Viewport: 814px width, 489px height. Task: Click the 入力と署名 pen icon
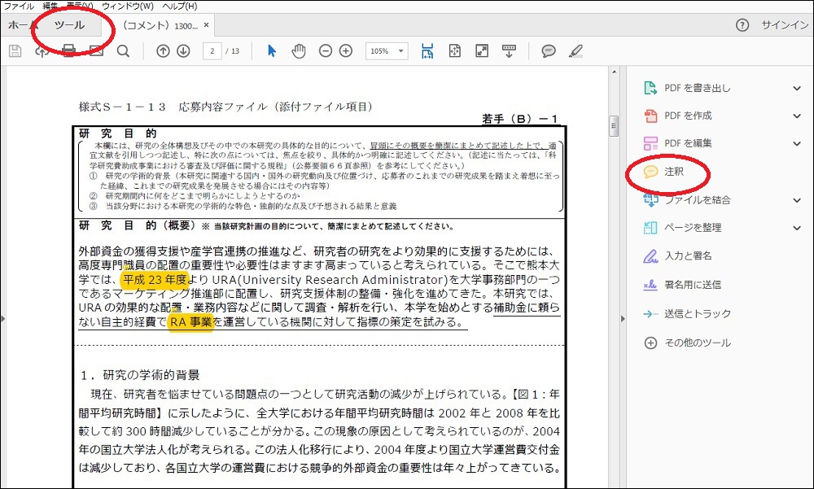[x=650, y=256]
